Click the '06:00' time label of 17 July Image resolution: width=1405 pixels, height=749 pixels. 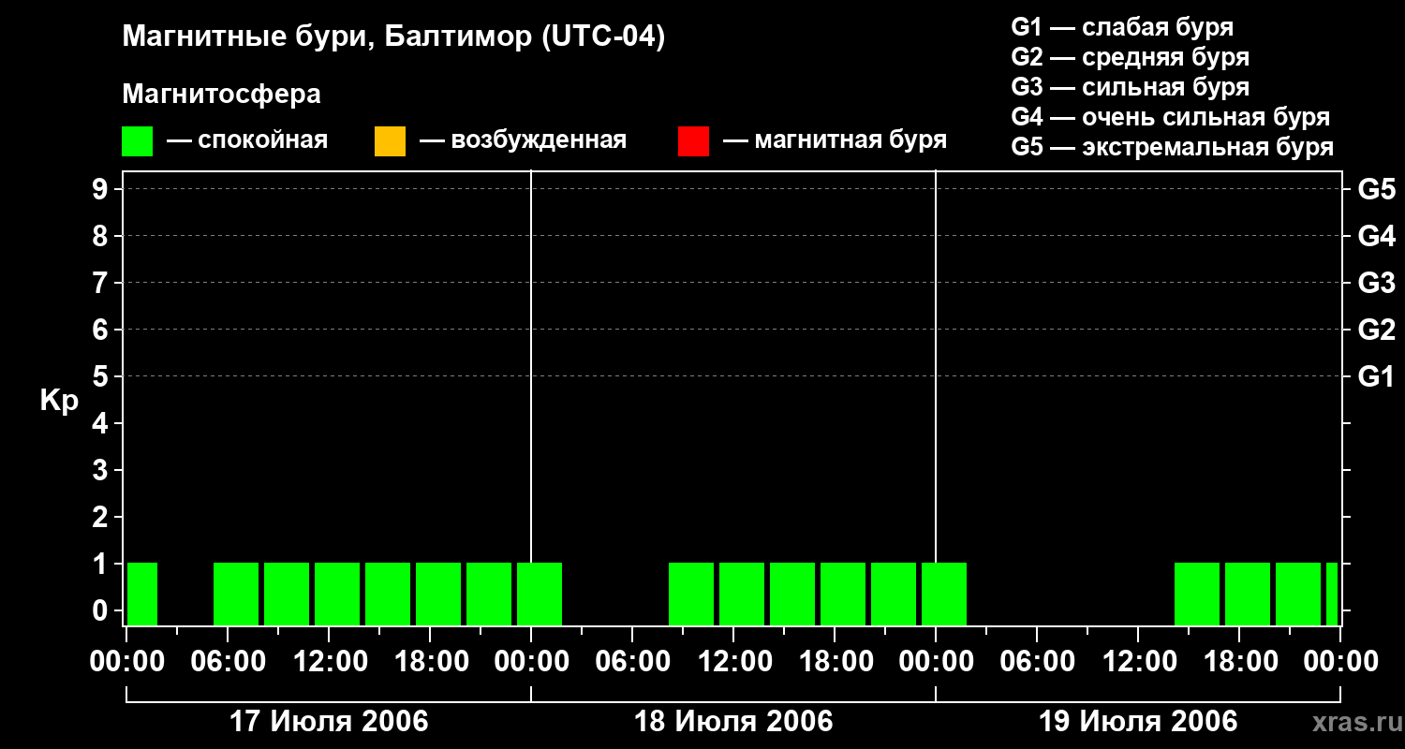pos(228,662)
